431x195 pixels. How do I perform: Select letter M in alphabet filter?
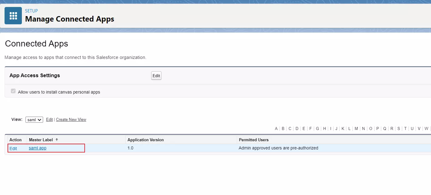[x=356, y=129]
